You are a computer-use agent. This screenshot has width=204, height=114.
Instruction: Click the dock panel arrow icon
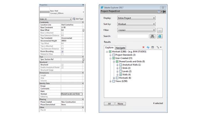click(x=164, y=12)
